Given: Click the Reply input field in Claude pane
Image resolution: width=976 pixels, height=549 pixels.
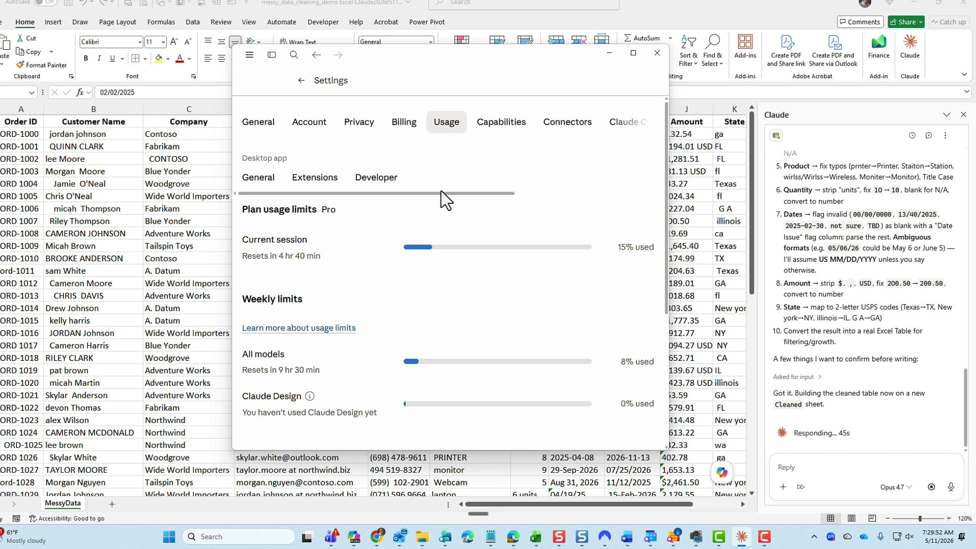Looking at the screenshot, I should [x=866, y=467].
